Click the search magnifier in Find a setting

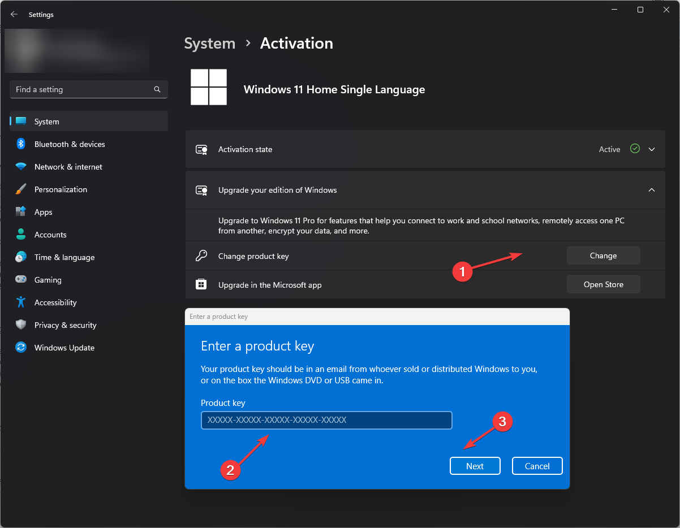157,89
